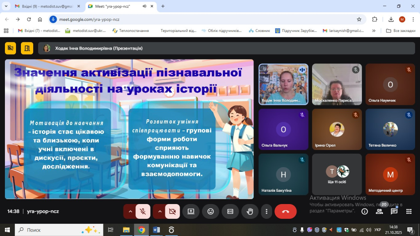Expand microphone audio settings chevron

coord(130,211)
